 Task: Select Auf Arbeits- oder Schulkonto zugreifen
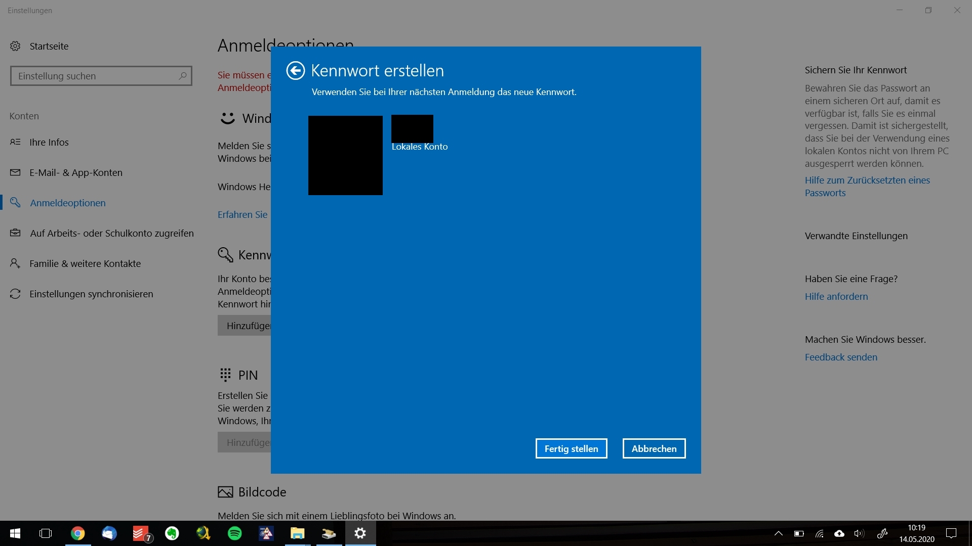111,233
